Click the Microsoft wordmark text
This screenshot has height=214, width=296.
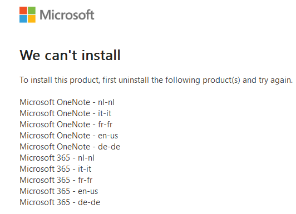(67, 15)
